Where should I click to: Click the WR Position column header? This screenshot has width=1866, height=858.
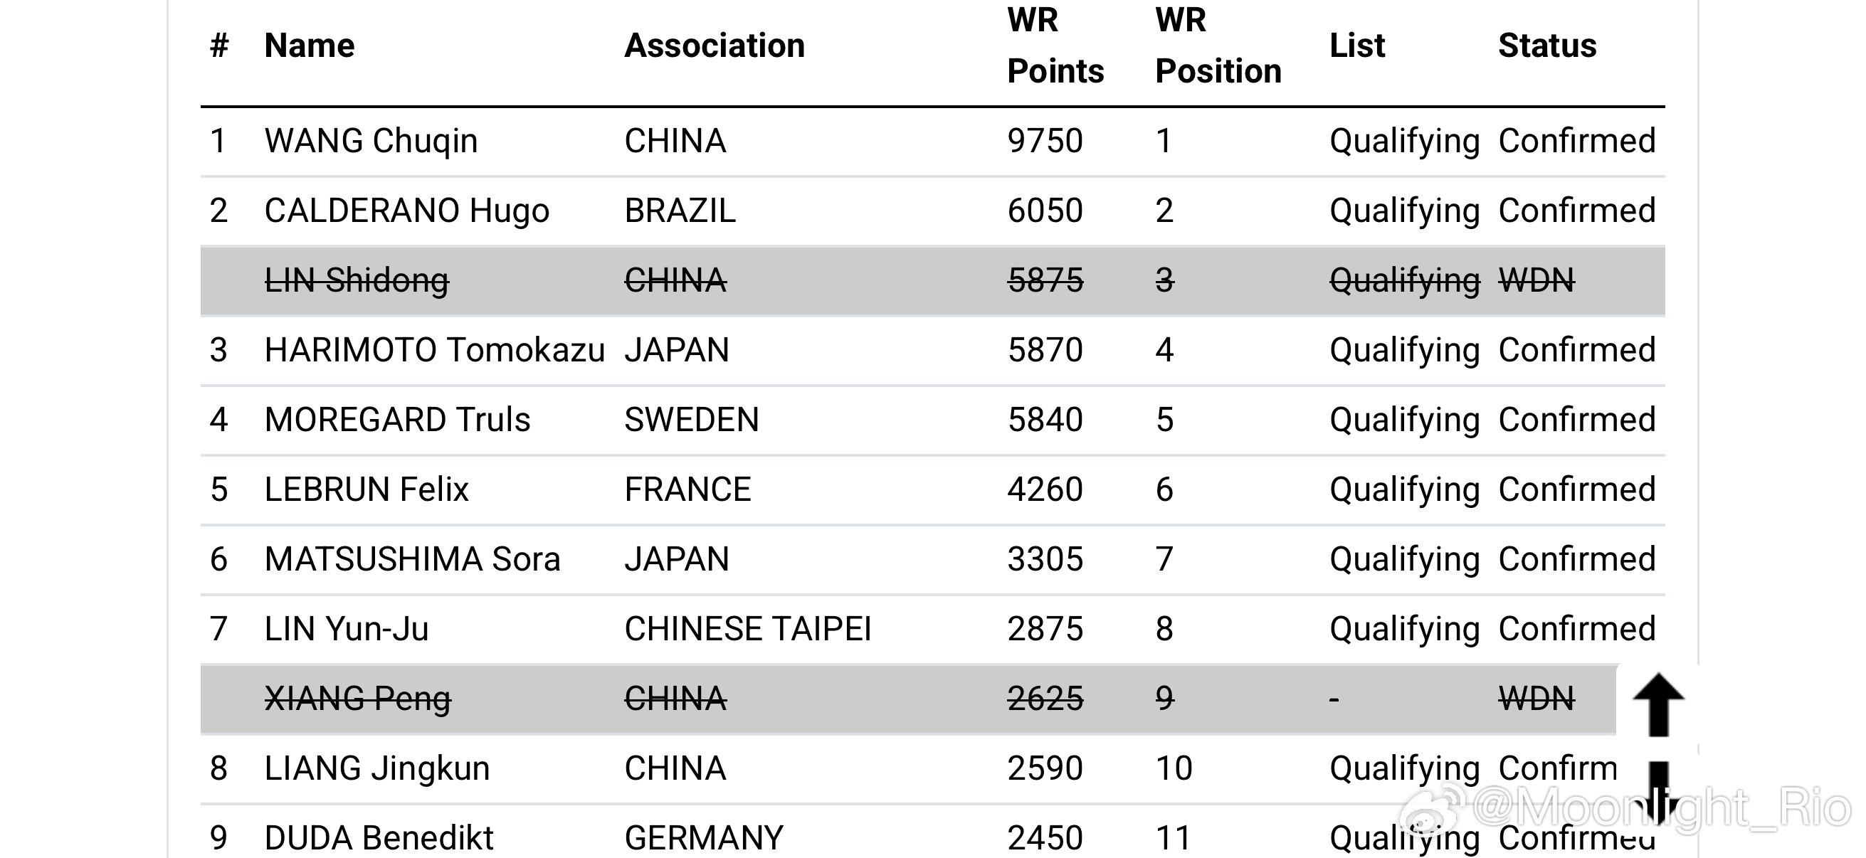(x=1218, y=46)
